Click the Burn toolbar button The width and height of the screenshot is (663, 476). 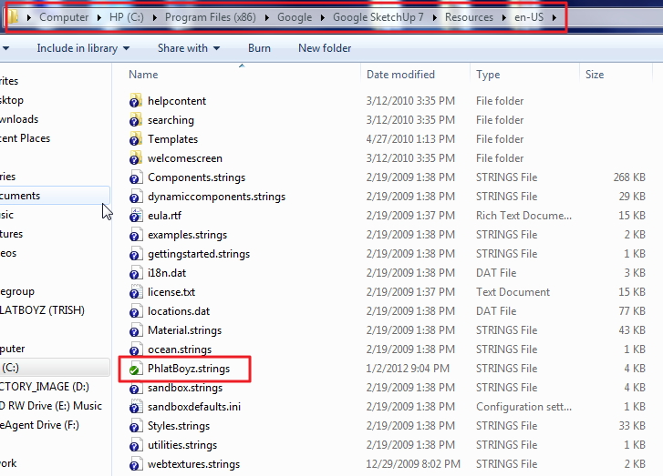pos(259,48)
